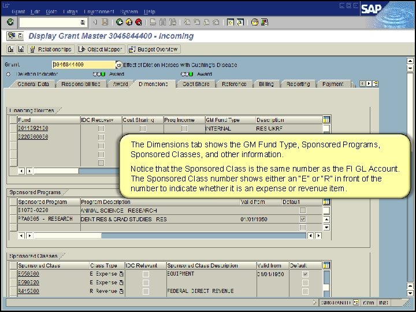416x312 pixels.
Task: Toggle Default checkbox for EQUIPMENT class E550300
Action: coord(305,274)
